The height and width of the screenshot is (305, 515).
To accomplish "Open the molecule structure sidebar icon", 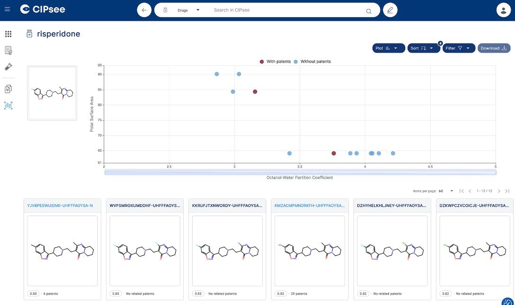I will 8,106.
